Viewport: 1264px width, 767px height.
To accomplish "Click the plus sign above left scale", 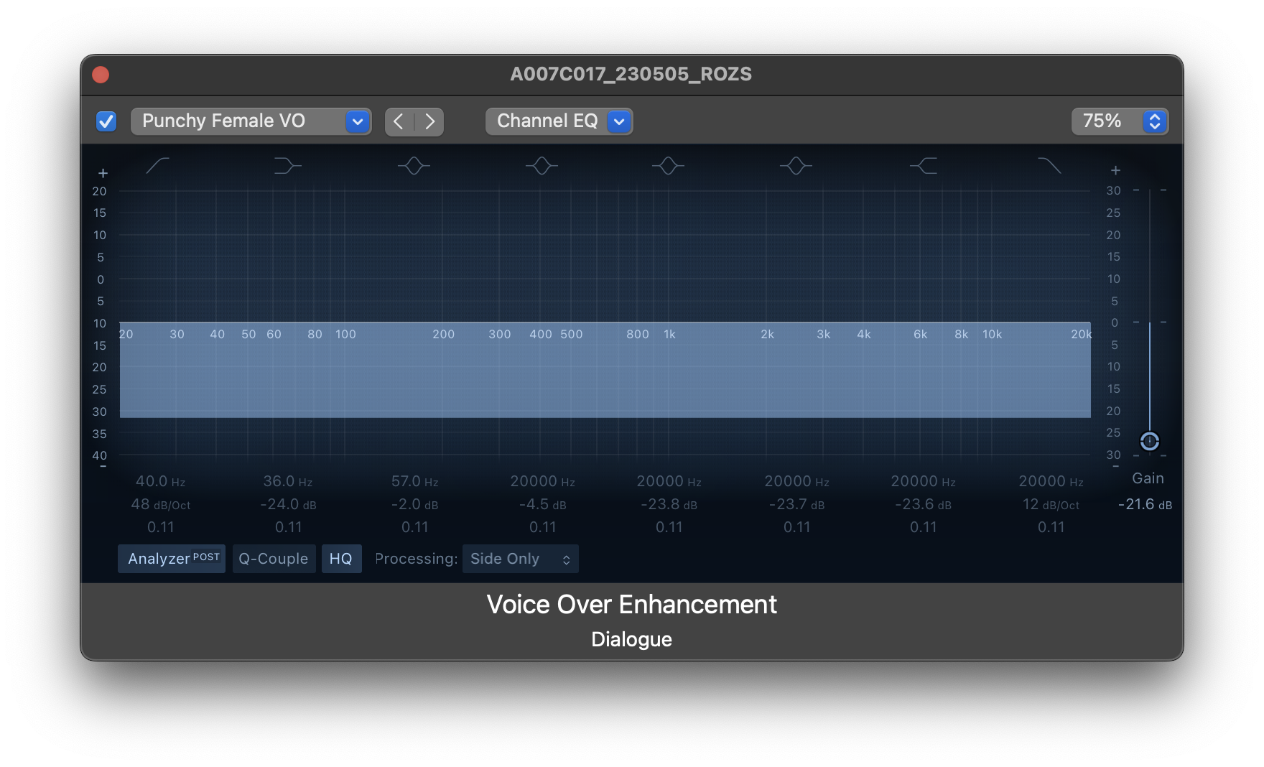I will coord(103,173).
